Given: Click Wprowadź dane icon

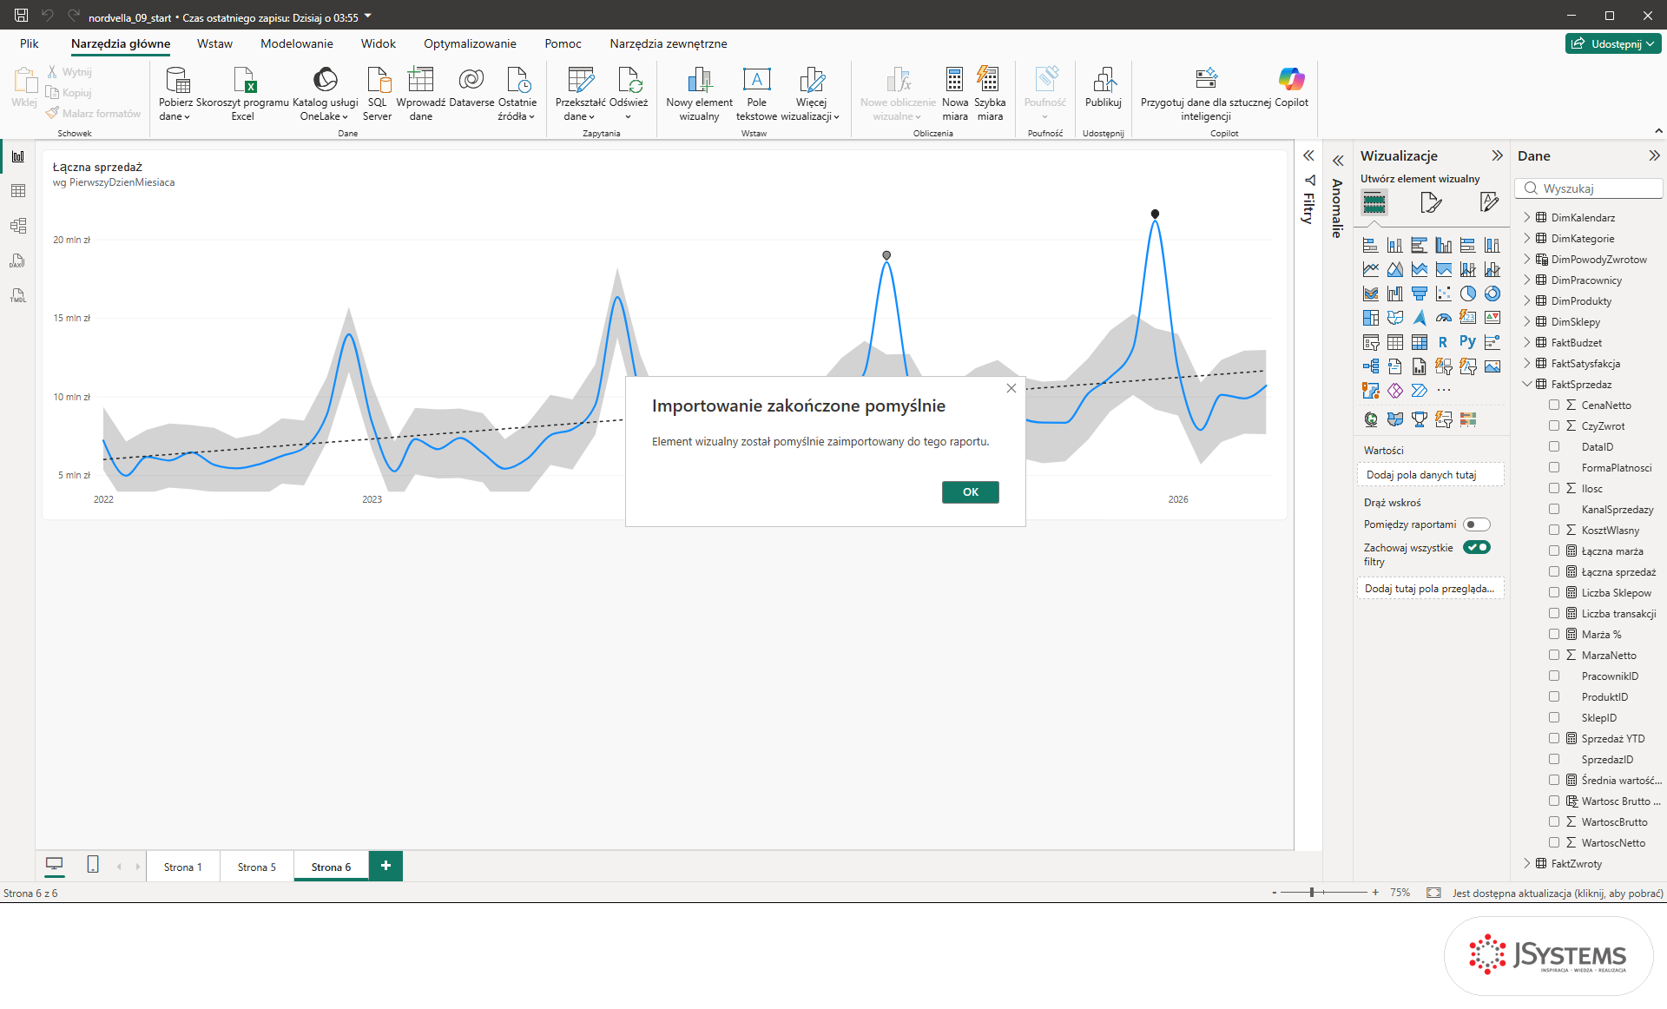Looking at the screenshot, I should coord(421,81).
